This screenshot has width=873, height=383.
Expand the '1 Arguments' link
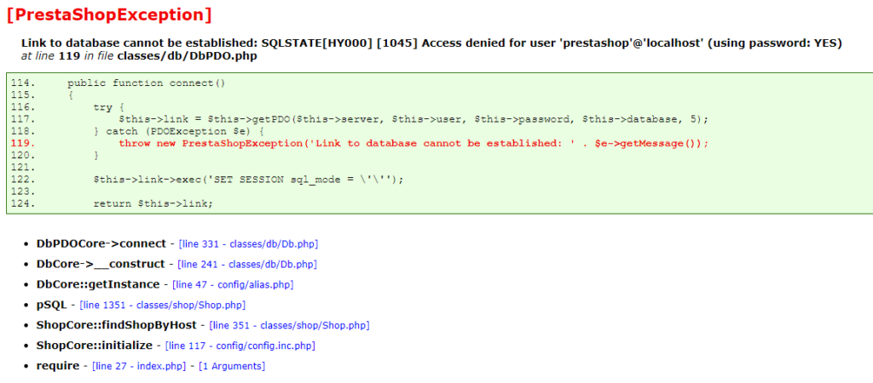pos(232,366)
